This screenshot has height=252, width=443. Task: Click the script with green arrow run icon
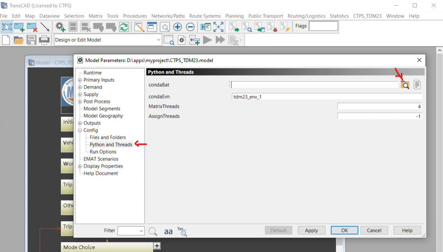tap(234, 27)
